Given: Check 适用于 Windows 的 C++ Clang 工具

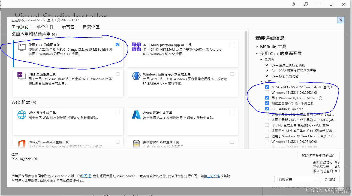Looking at the screenshot, I should 267,136.
